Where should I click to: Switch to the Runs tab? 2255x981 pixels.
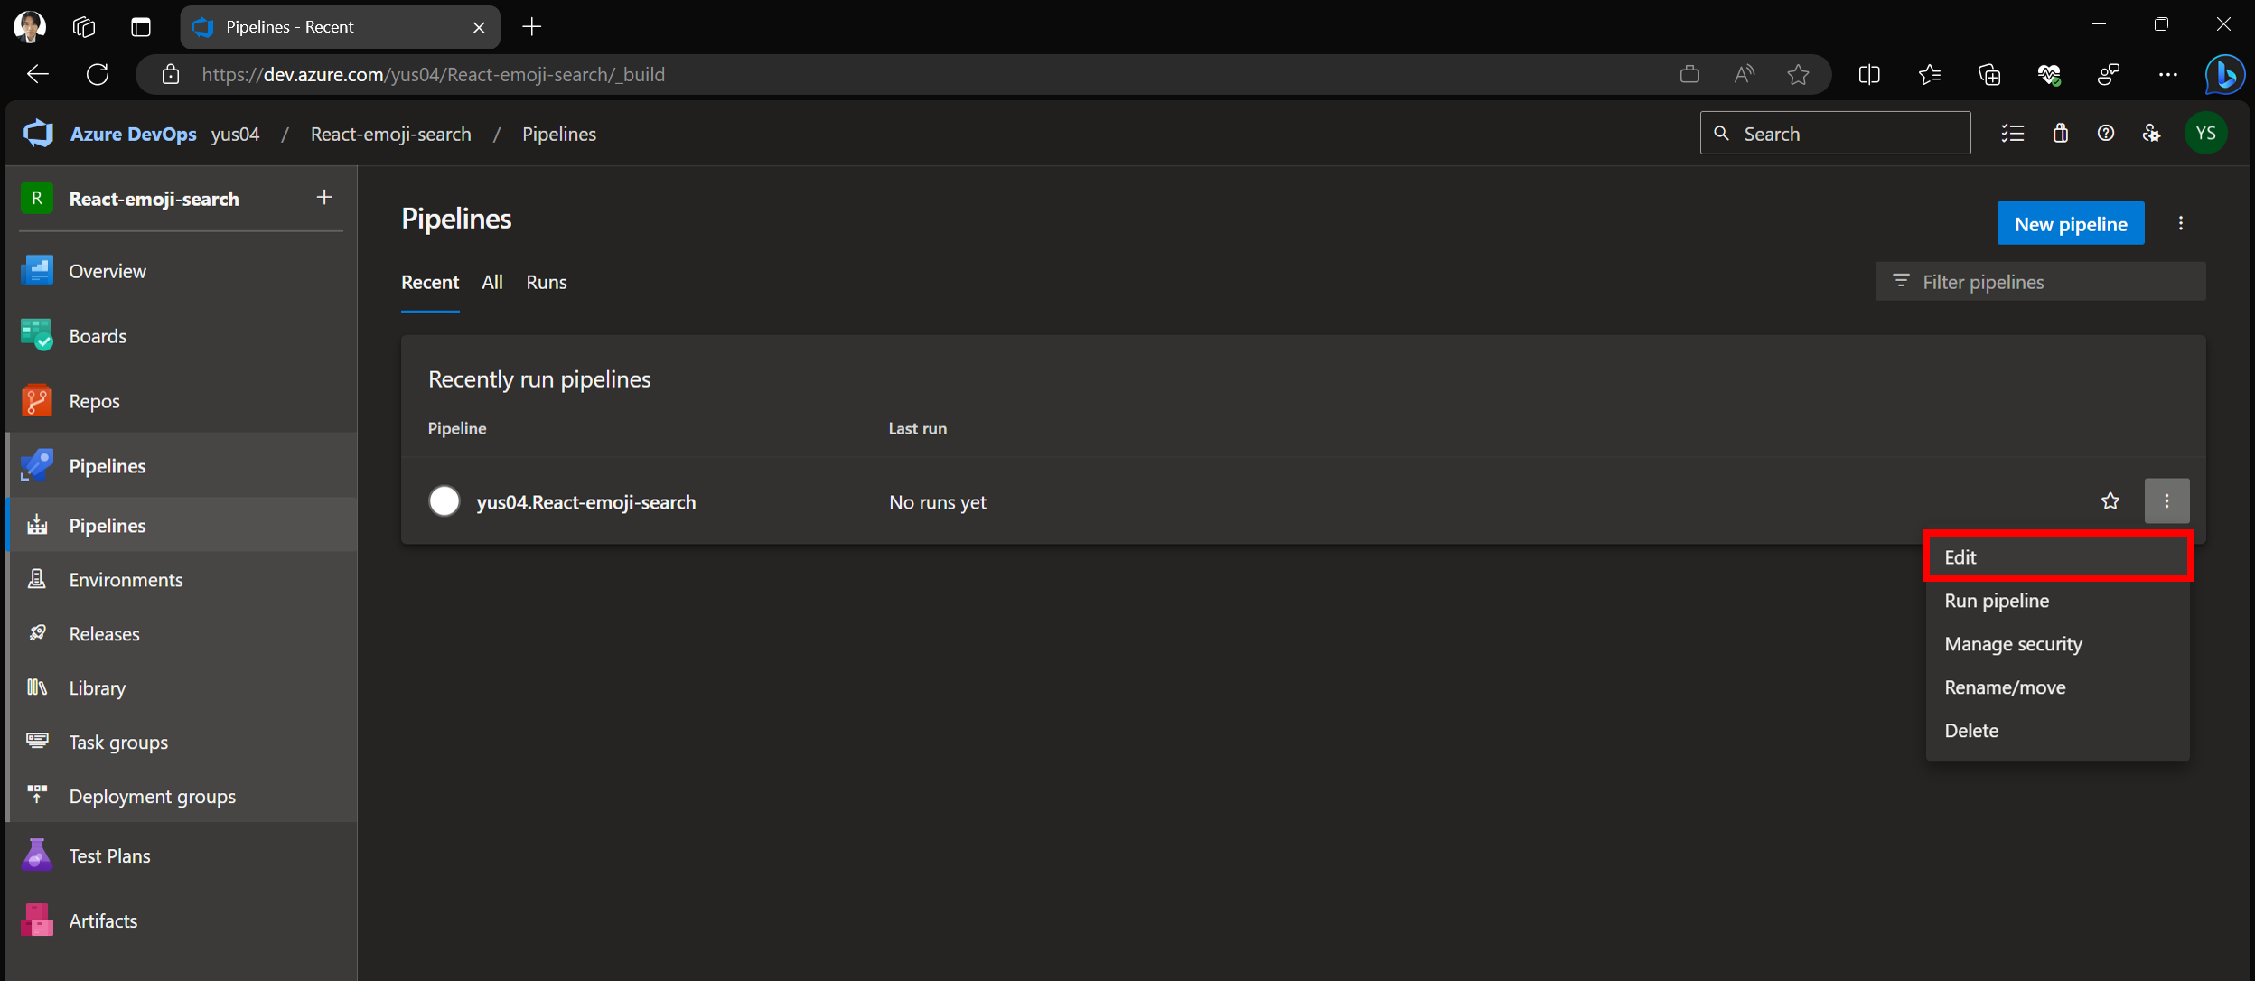coord(546,282)
